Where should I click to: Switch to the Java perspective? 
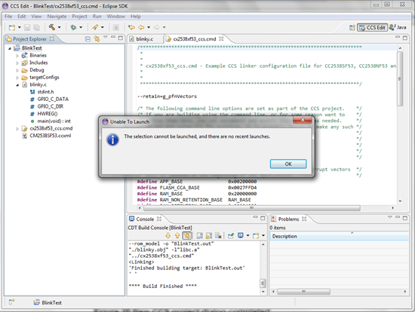coord(398,27)
